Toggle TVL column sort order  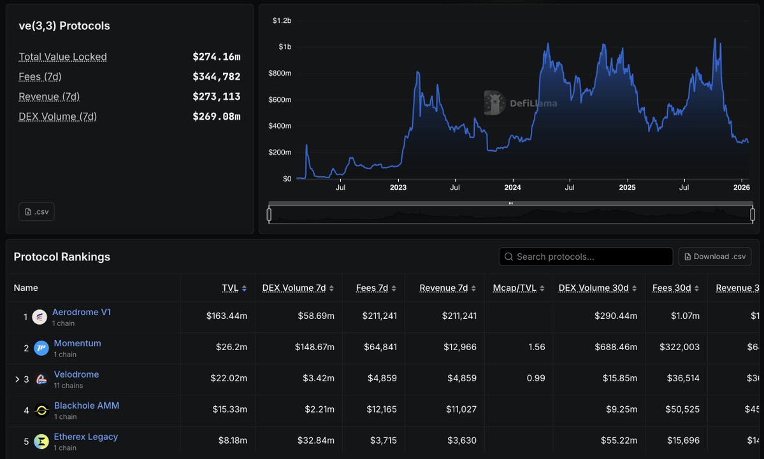tap(243, 288)
